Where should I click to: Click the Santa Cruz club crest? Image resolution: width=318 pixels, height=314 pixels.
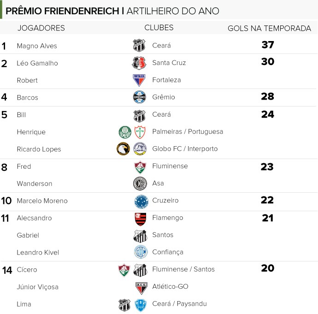point(139,63)
